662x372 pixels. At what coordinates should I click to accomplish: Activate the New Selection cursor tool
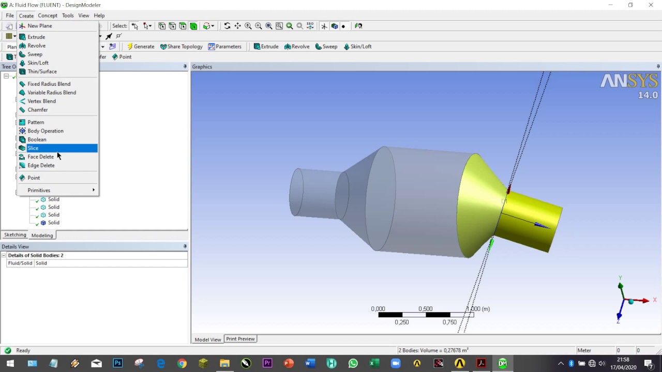134,26
